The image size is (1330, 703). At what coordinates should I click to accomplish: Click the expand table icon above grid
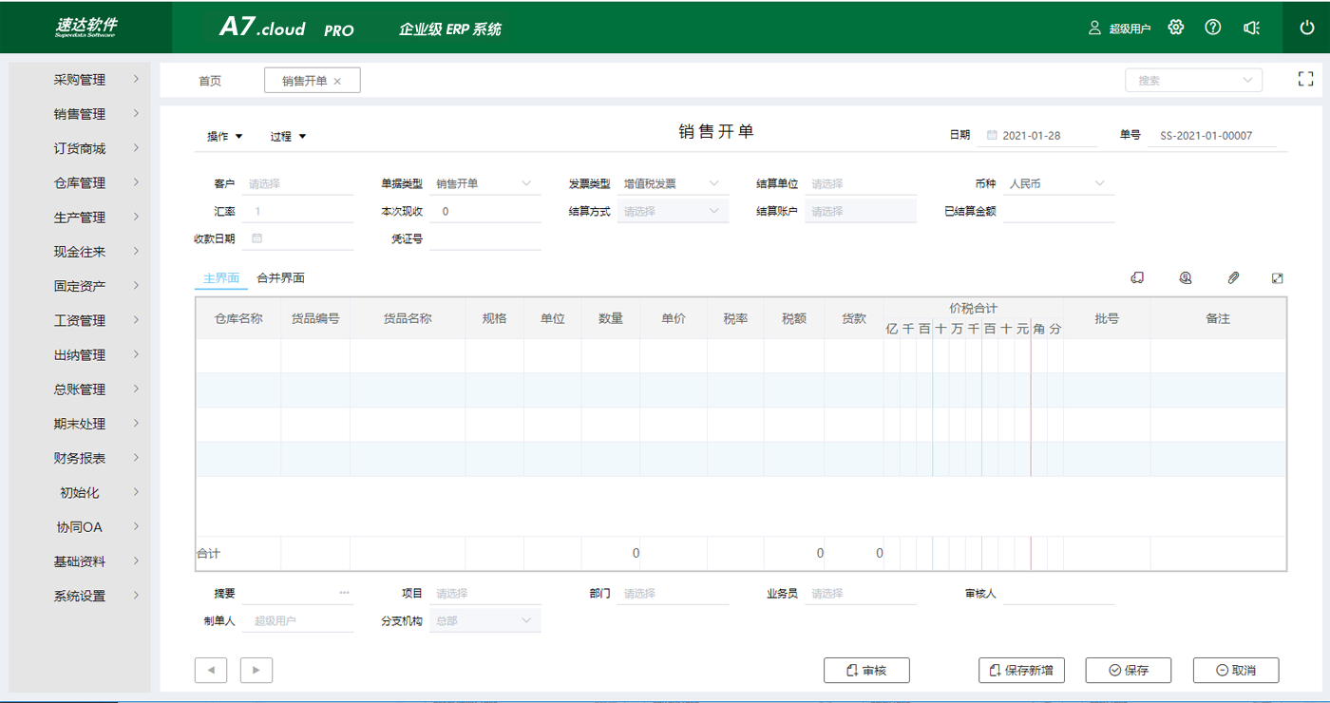1278,278
